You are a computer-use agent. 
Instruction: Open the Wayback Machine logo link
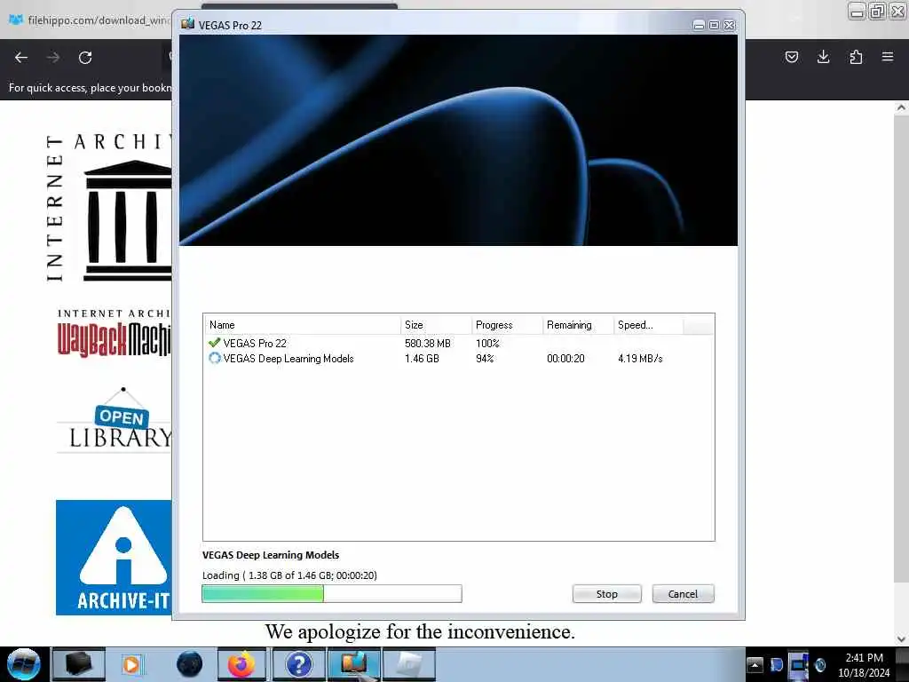pyautogui.click(x=115, y=333)
